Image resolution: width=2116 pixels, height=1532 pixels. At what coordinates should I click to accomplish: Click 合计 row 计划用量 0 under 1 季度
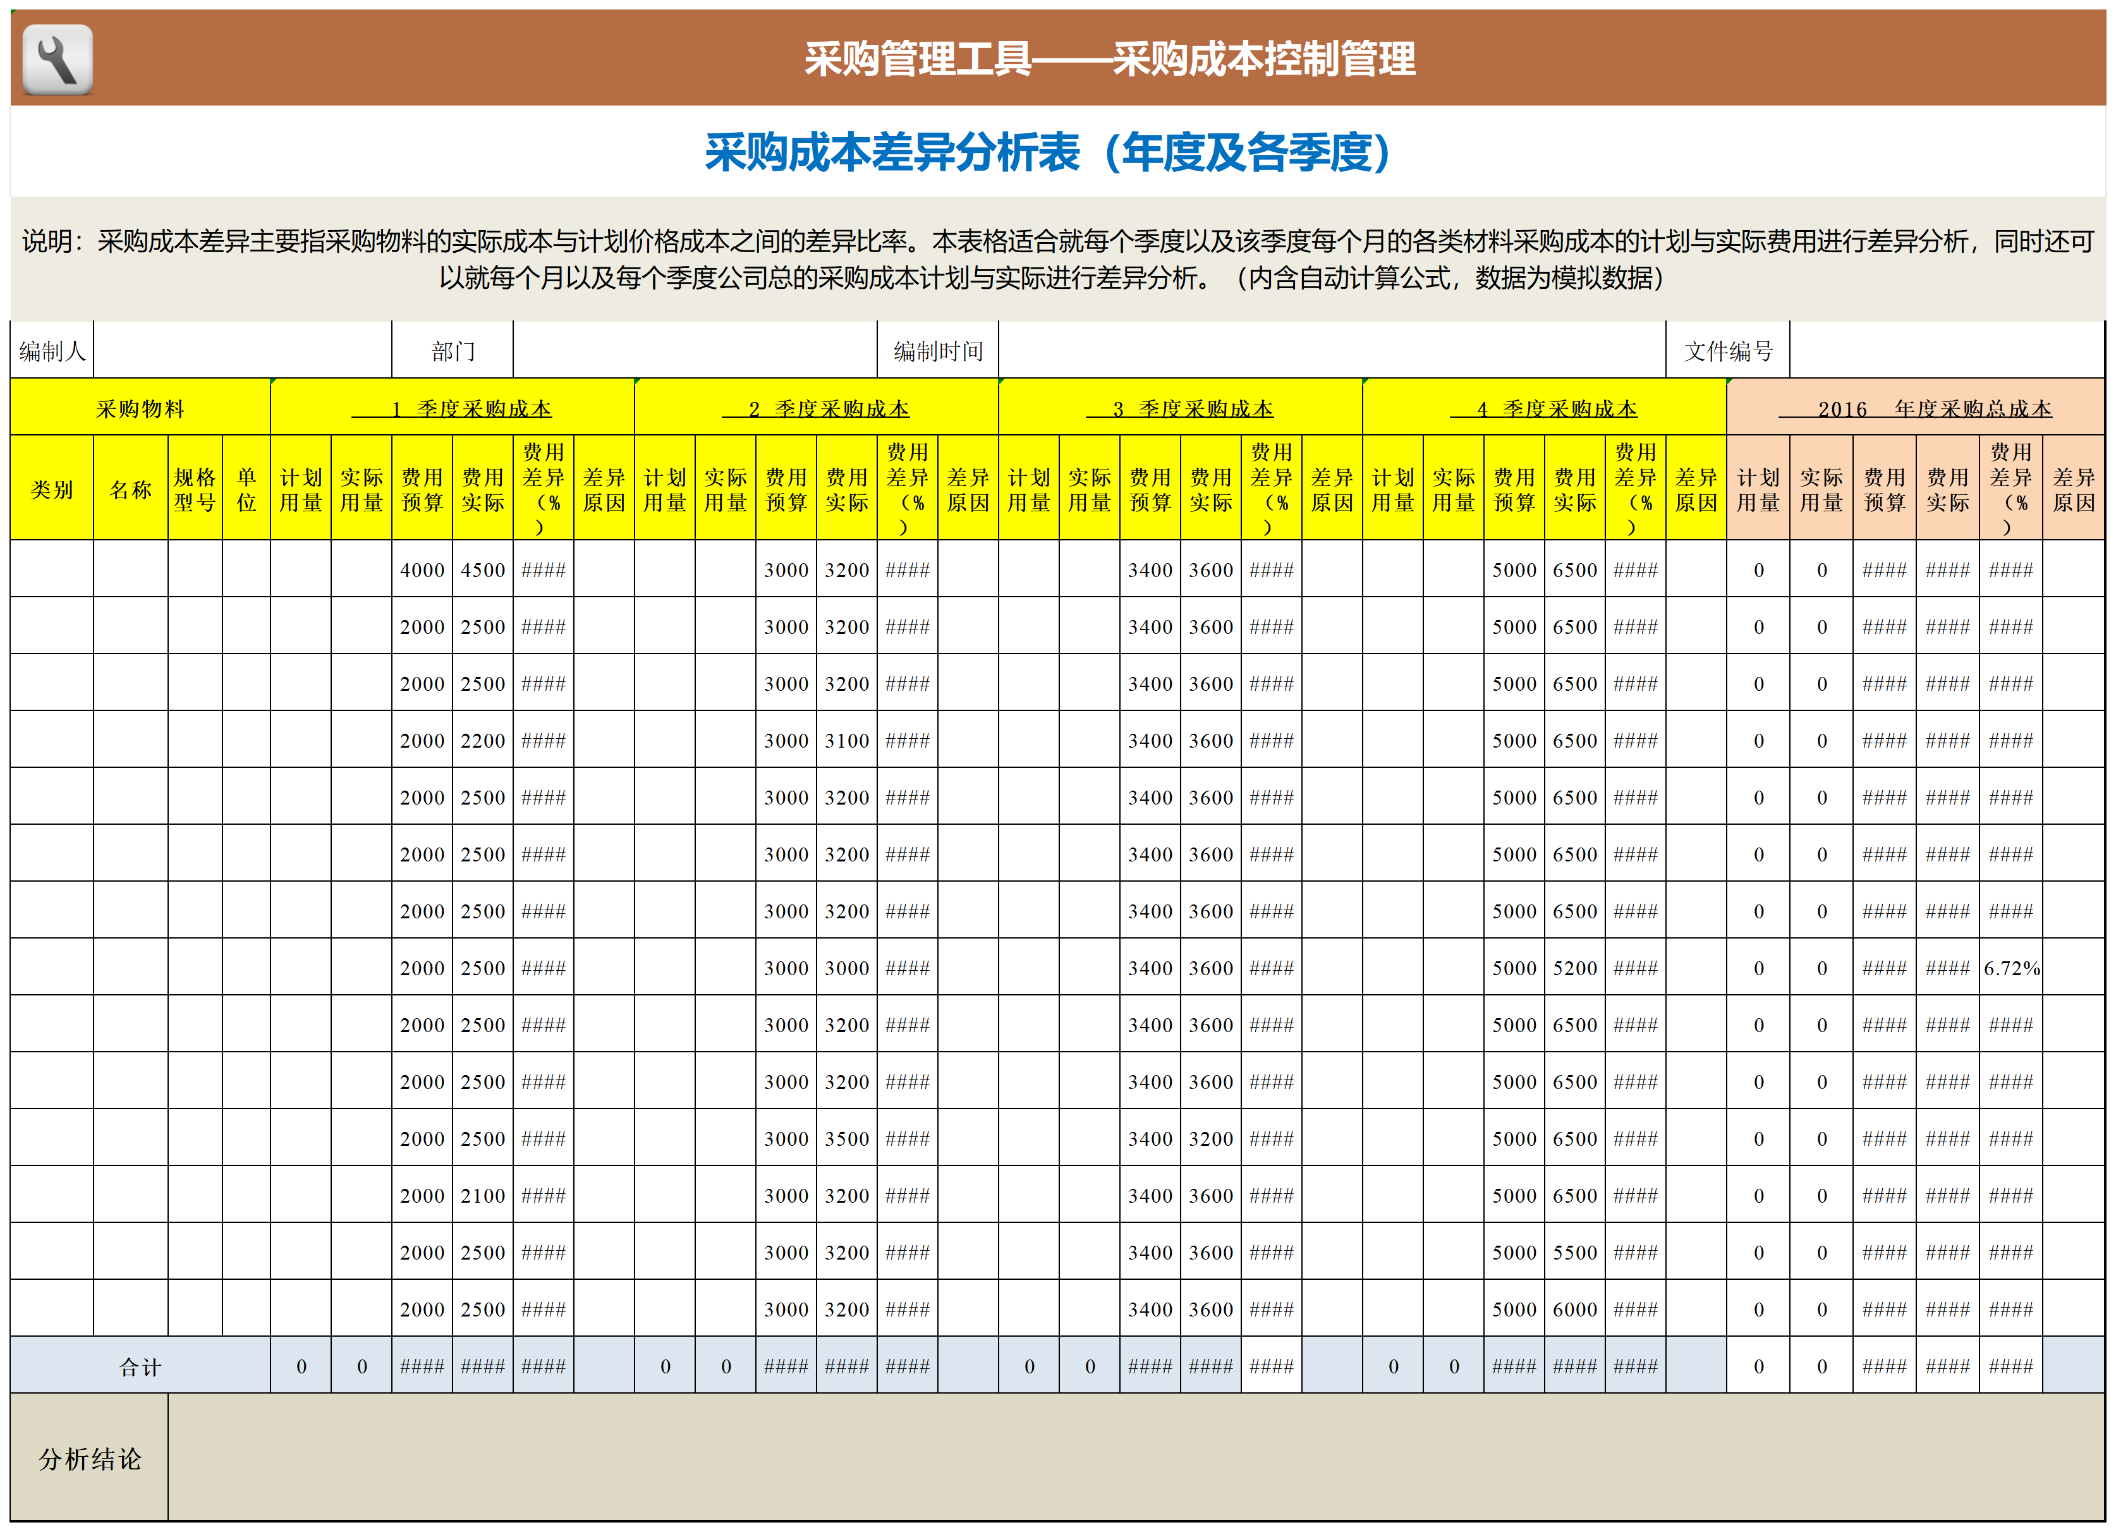[x=301, y=1366]
